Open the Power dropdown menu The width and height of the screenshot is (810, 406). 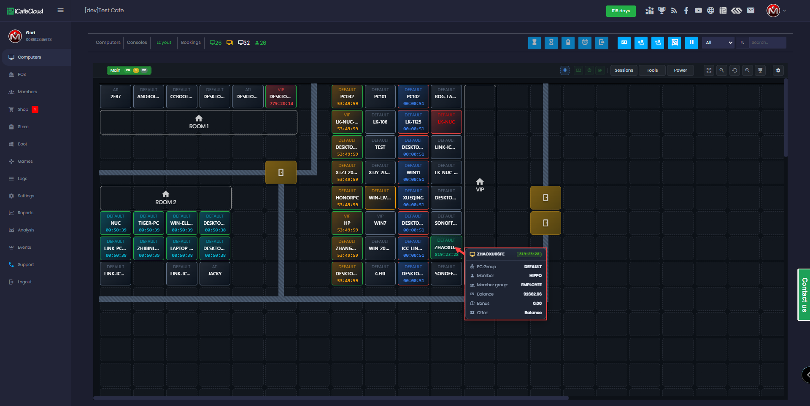[x=680, y=70]
